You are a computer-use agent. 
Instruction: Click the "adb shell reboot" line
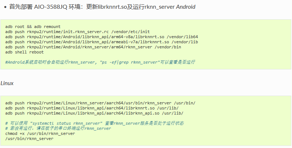pyautogui.click(x=24, y=52)
